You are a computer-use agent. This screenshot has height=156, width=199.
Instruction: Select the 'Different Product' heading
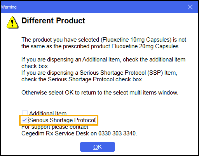[53, 21]
